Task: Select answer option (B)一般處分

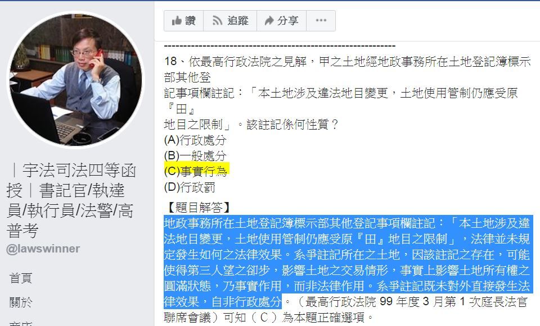Action: (195, 155)
